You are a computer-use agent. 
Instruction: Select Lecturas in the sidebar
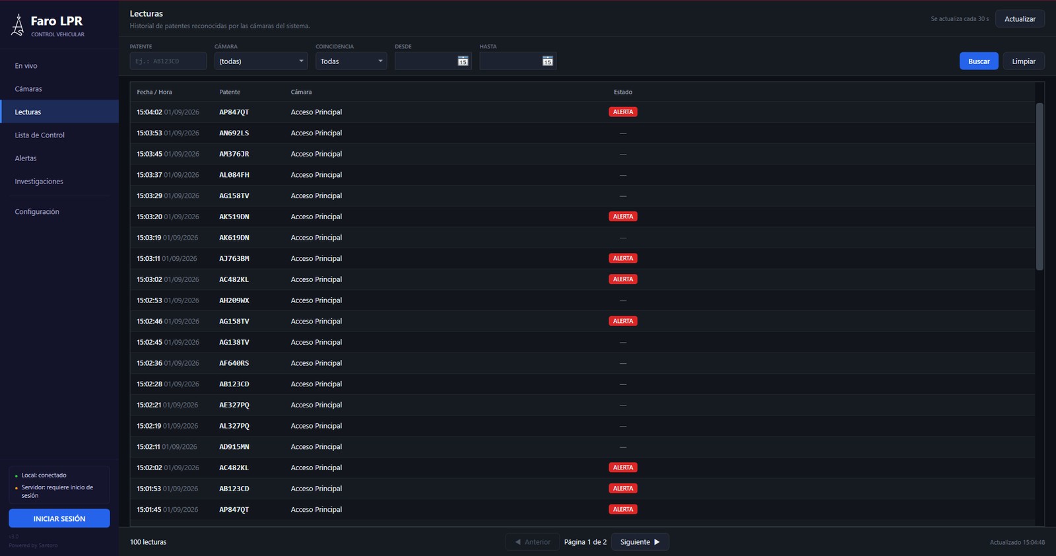tap(59, 112)
